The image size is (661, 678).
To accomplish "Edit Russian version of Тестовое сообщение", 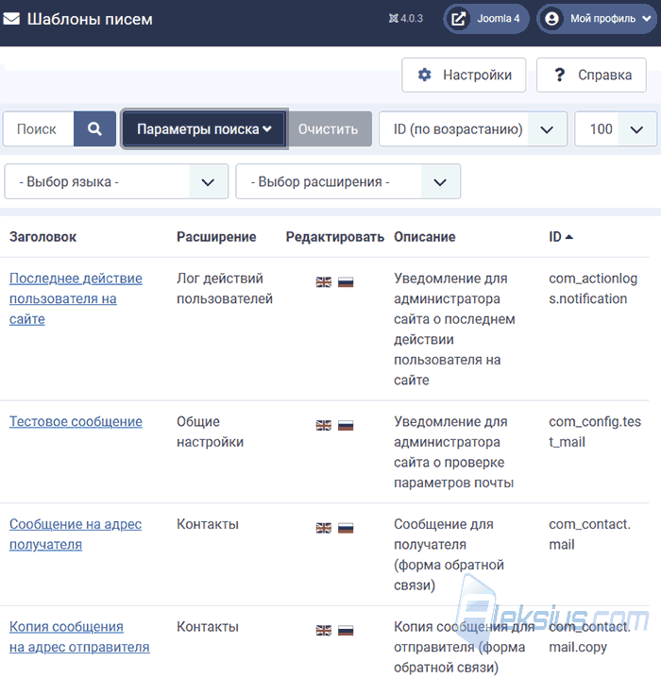I will (346, 426).
